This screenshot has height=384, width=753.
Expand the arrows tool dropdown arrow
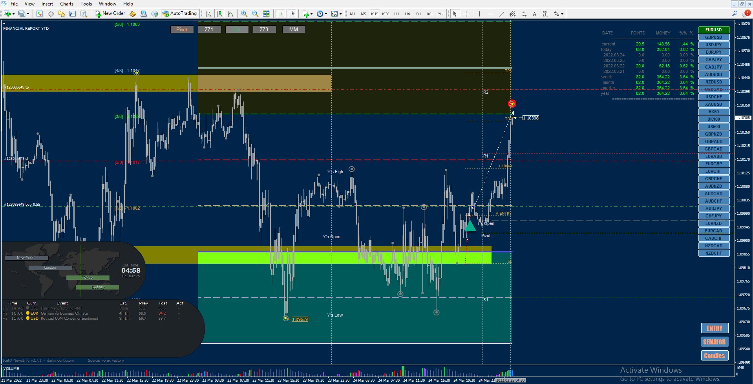(x=562, y=14)
